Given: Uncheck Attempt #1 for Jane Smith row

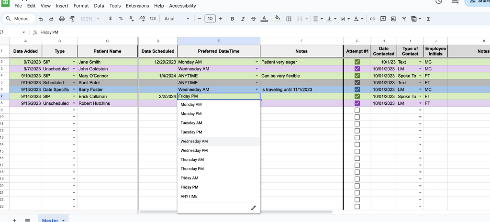Looking at the screenshot, I should point(357,62).
